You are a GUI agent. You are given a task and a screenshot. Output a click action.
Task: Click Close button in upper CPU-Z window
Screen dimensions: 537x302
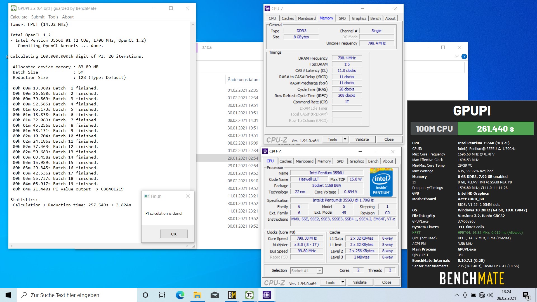click(389, 140)
